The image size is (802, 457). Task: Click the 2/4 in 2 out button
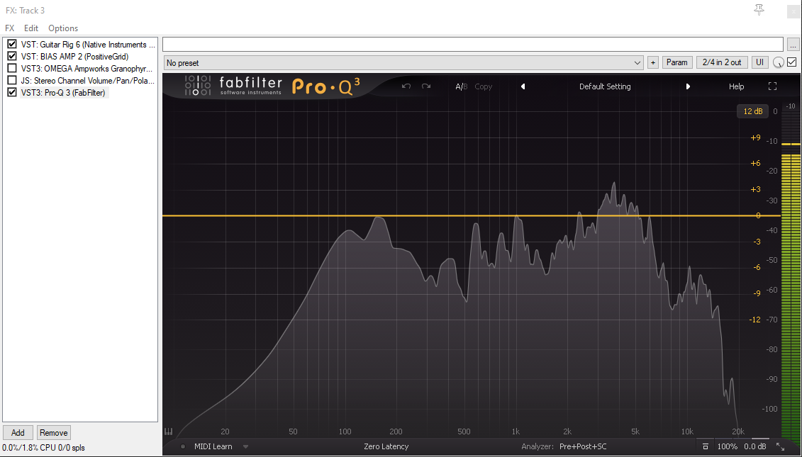tap(722, 62)
